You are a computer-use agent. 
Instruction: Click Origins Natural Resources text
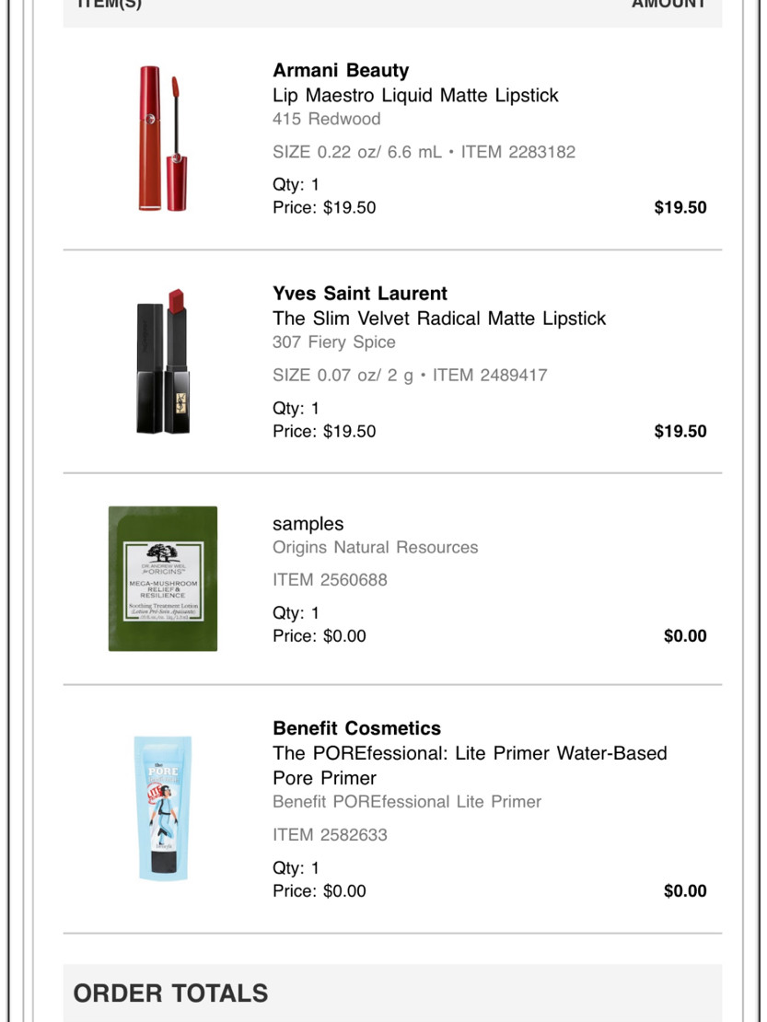pyautogui.click(x=376, y=547)
